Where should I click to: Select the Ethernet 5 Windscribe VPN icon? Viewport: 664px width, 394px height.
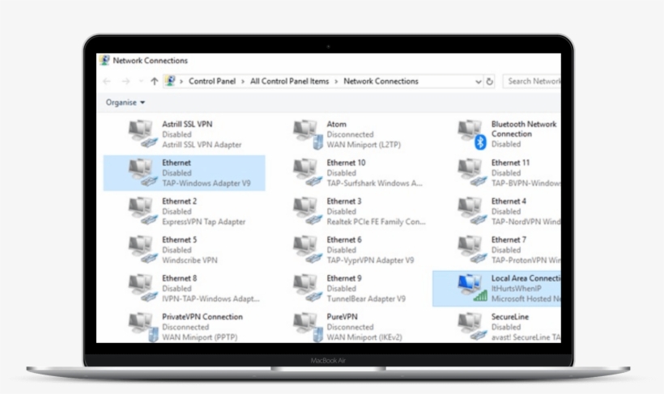point(143,249)
